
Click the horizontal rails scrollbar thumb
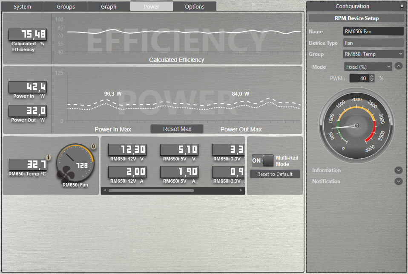tap(152, 191)
